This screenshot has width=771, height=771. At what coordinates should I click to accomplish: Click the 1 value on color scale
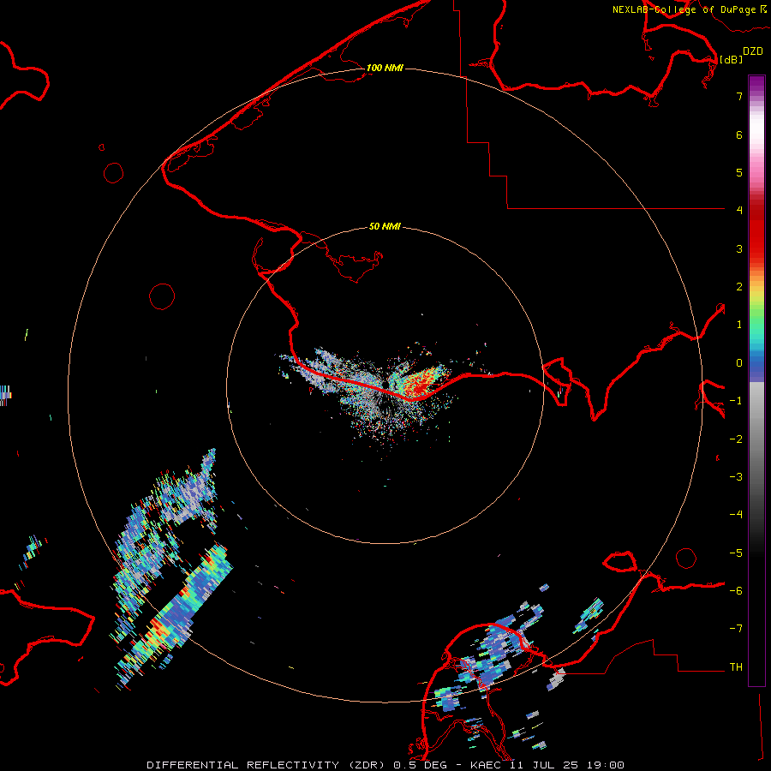point(739,325)
